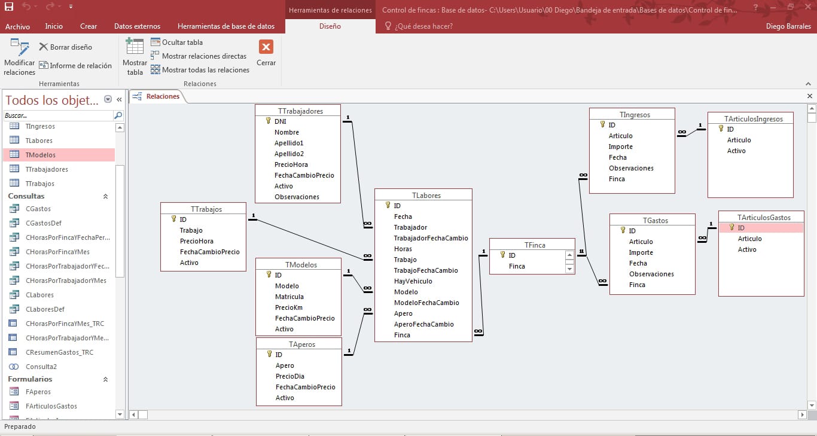The image size is (817, 436).
Task: Click the Informe de relación icon
Action: [44, 66]
